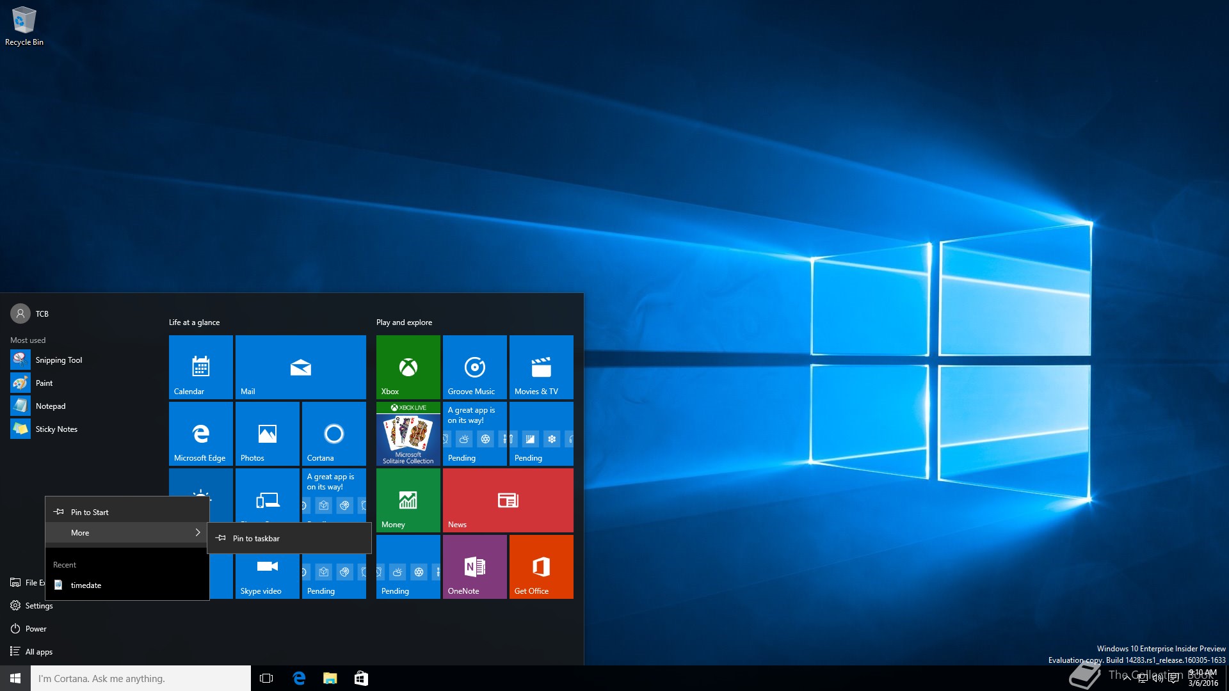Open the Groove Music tile
The height and width of the screenshot is (691, 1229).
tap(475, 367)
